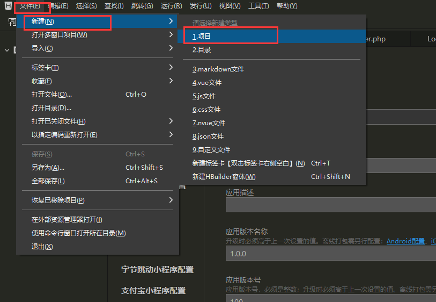
Task: Click the HBuilderX logo icon
Action: click(9, 5)
